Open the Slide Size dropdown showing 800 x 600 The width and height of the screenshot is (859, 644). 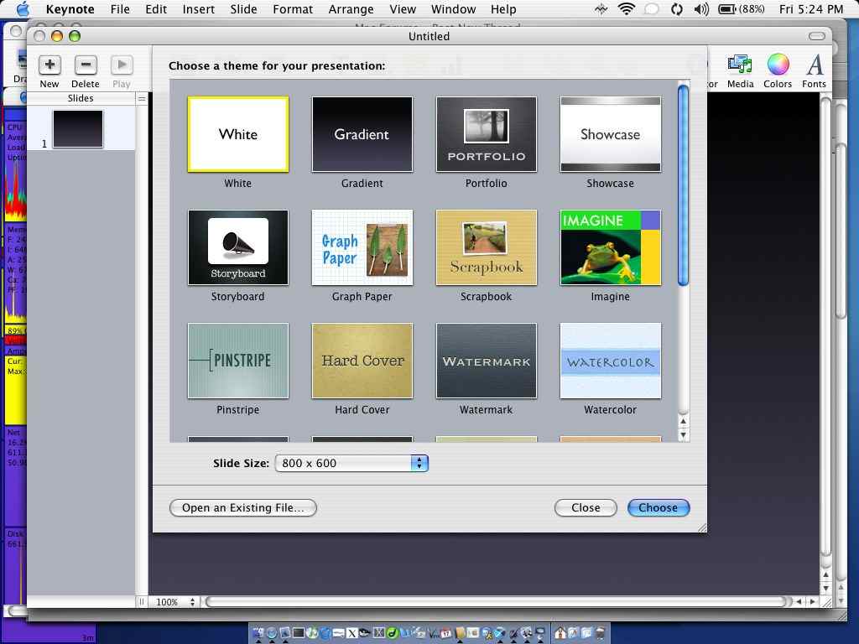click(x=351, y=463)
